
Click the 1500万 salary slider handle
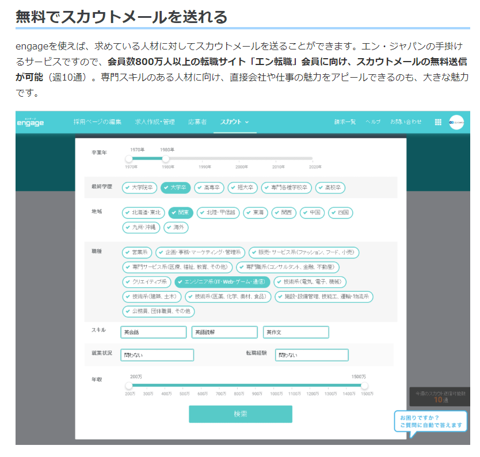tap(364, 386)
